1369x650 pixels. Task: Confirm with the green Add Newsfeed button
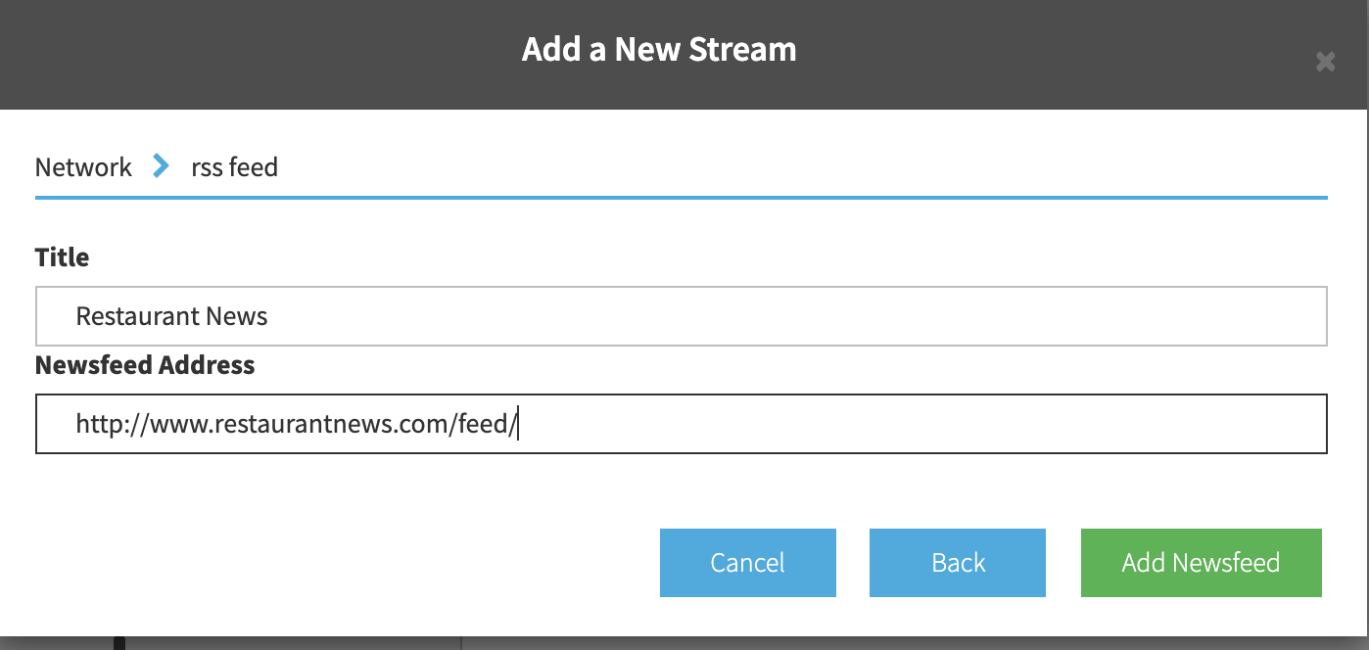point(1202,563)
